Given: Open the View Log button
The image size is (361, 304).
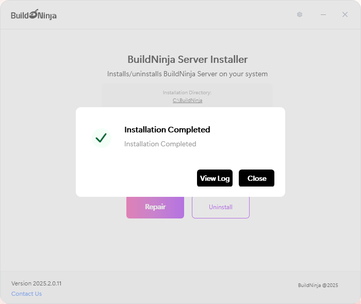Looking at the screenshot, I should 215,178.
